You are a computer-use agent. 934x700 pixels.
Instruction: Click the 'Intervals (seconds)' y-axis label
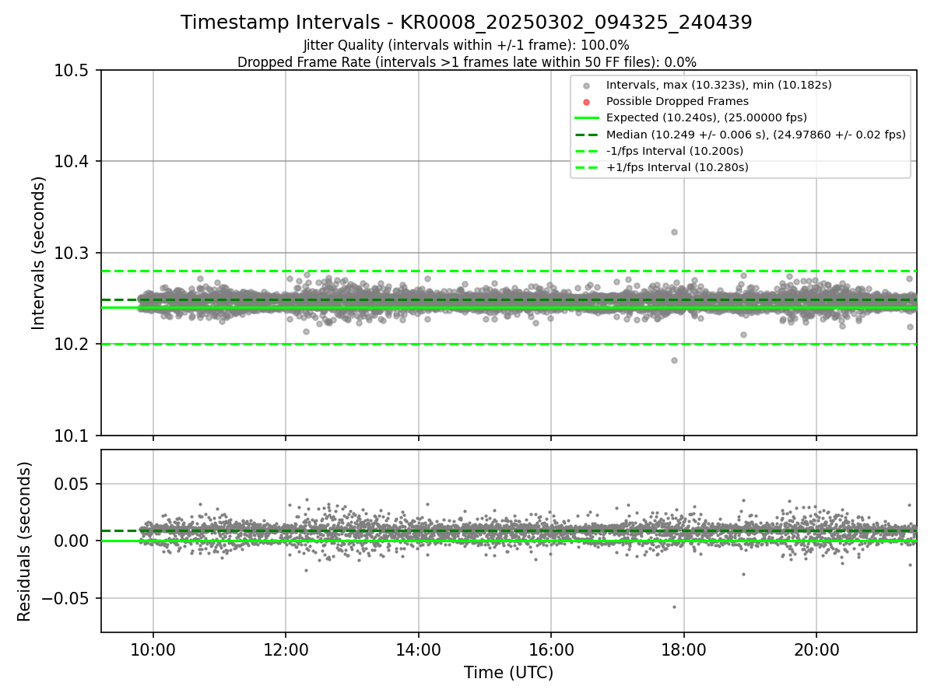coord(39,253)
